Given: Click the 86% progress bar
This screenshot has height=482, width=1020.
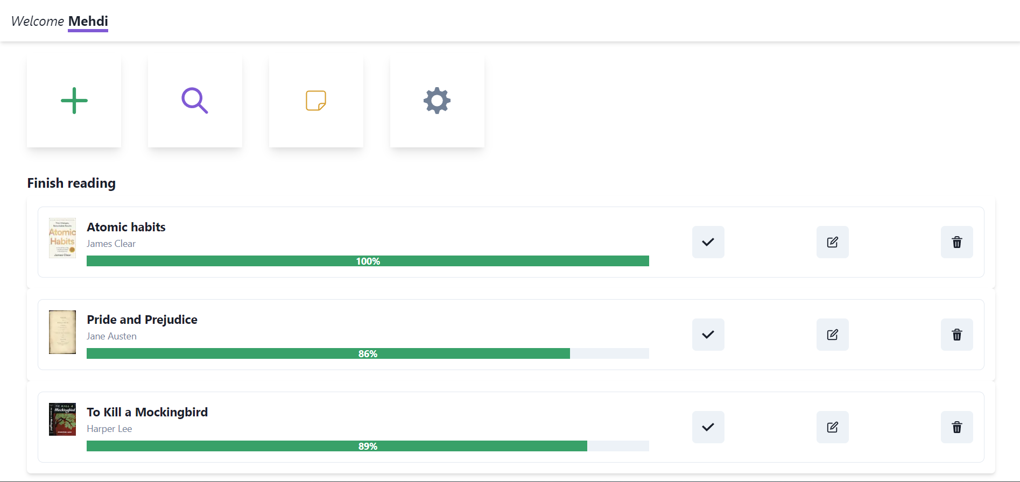Looking at the screenshot, I should coord(368,353).
